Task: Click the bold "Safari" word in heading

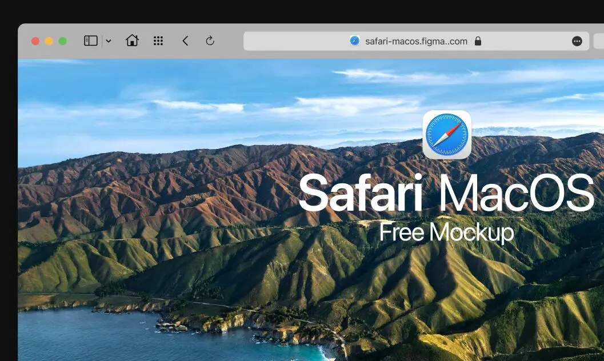Action: click(x=361, y=193)
